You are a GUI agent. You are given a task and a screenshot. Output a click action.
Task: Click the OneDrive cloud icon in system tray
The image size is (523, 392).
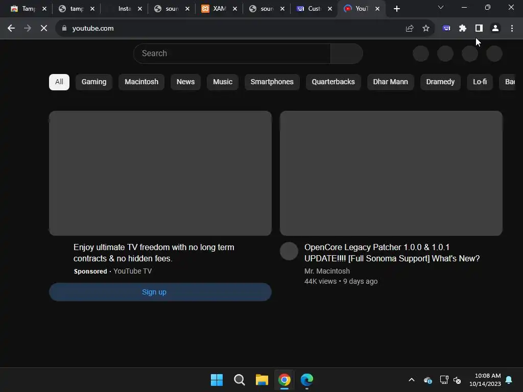point(428,380)
